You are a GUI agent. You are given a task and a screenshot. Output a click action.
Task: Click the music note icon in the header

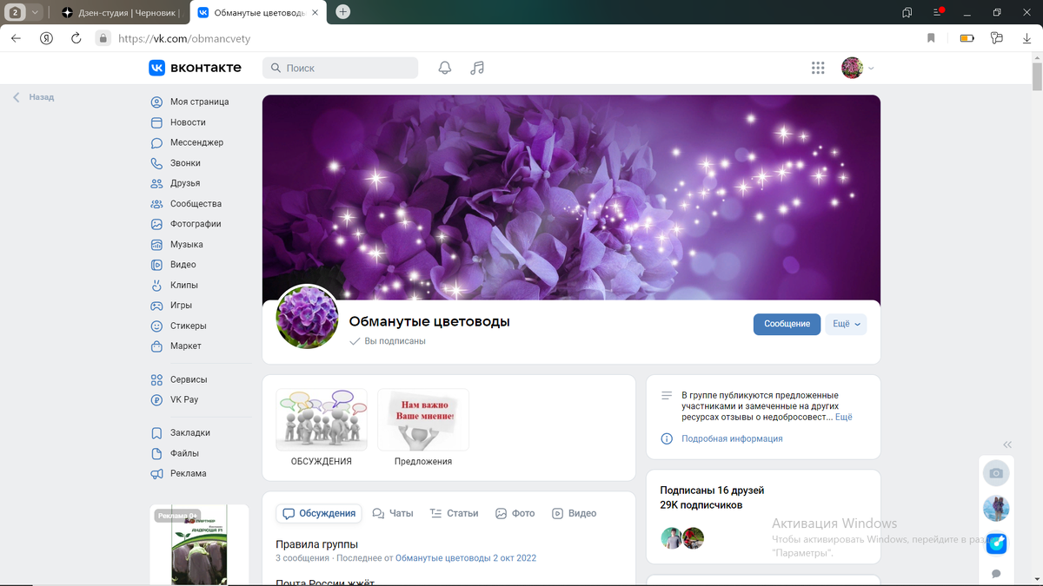pos(476,67)
